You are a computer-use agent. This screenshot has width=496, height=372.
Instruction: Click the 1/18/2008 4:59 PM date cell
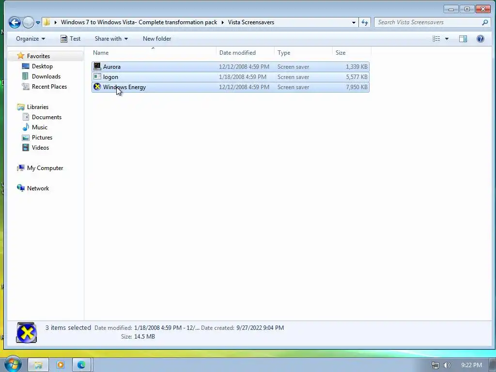[243, 77]
